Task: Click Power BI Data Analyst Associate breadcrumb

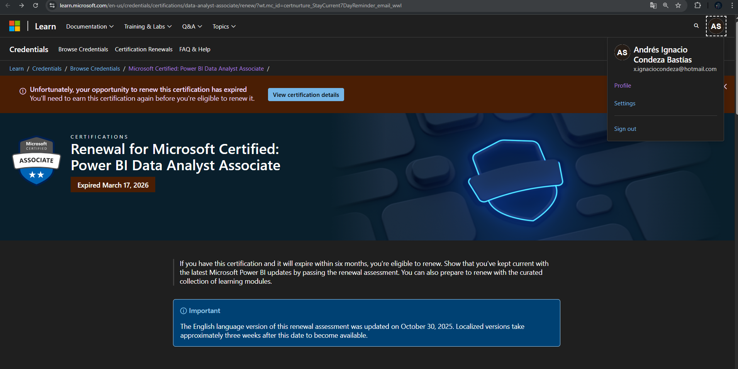Action: point(196,69)
